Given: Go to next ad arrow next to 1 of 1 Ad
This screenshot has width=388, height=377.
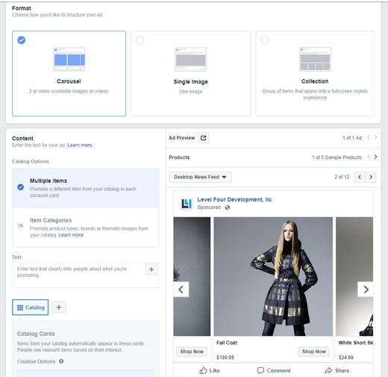Looking at the screenshot, I should [375, 137].
